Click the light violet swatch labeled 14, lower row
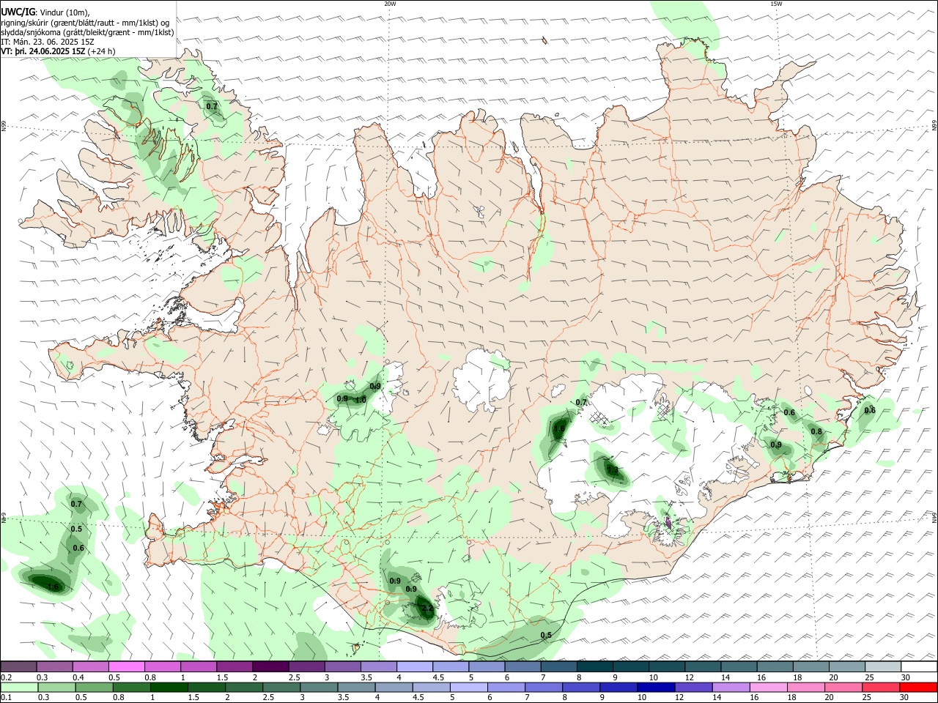The height and width of the screenshot is (703, 938). click(x=731, y=688)
